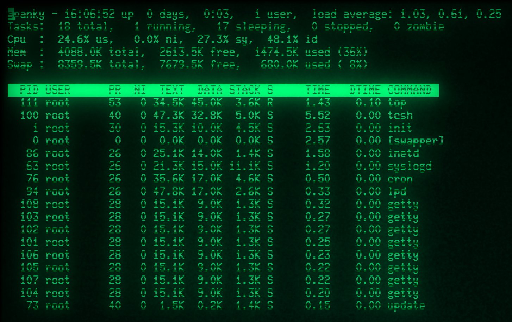Click the PID column header
Viewport: 512px width, 322px height.
click(x=29, y=90)
